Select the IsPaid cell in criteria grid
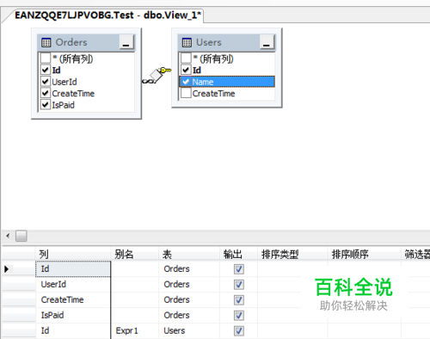This screenshot has width=430, height=339. pos(73,316)
